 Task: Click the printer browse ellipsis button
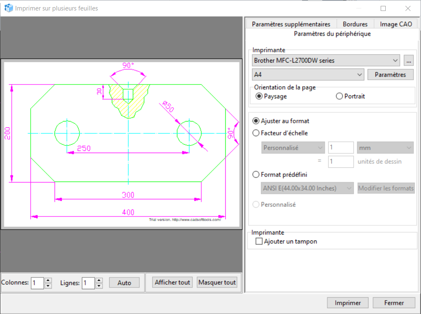[409, 61]
